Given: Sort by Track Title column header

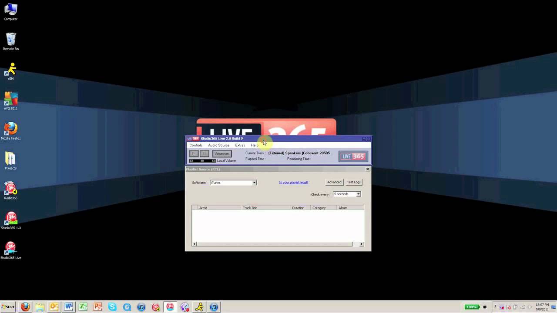Looking at the screenshot, I should click(x=266, y=208).
